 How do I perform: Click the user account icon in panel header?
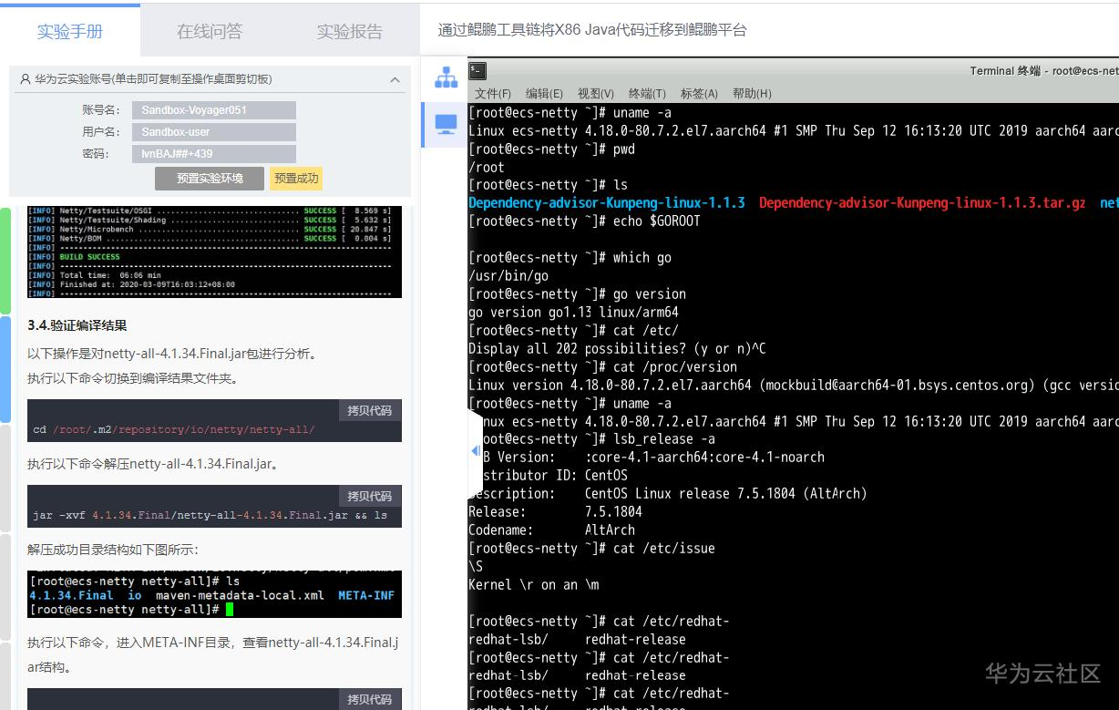point(25,80)
